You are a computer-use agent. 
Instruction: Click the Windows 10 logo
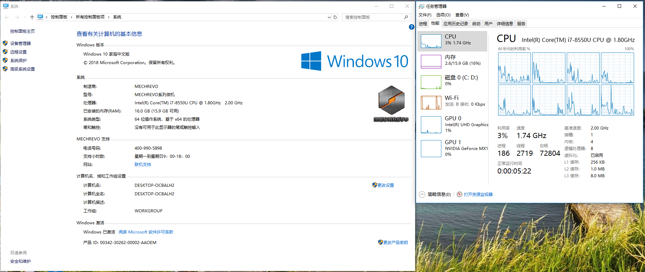[355, 61]
